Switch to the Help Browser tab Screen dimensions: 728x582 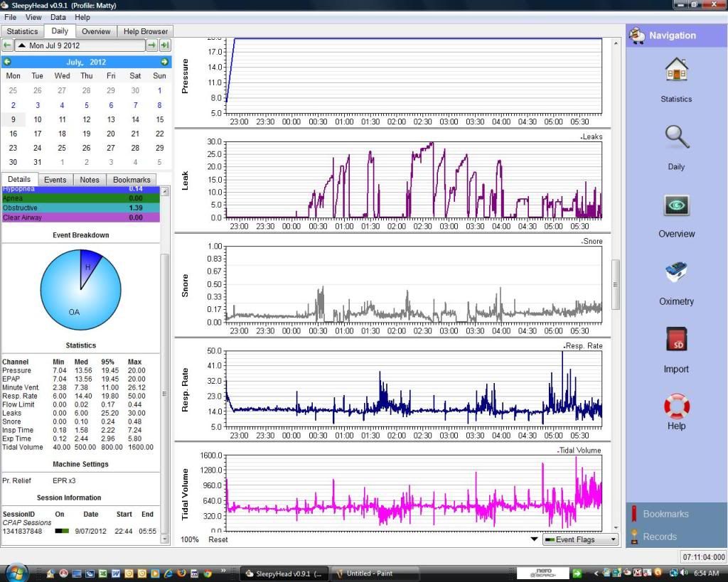pyautogui.click(x=145, y=31)
